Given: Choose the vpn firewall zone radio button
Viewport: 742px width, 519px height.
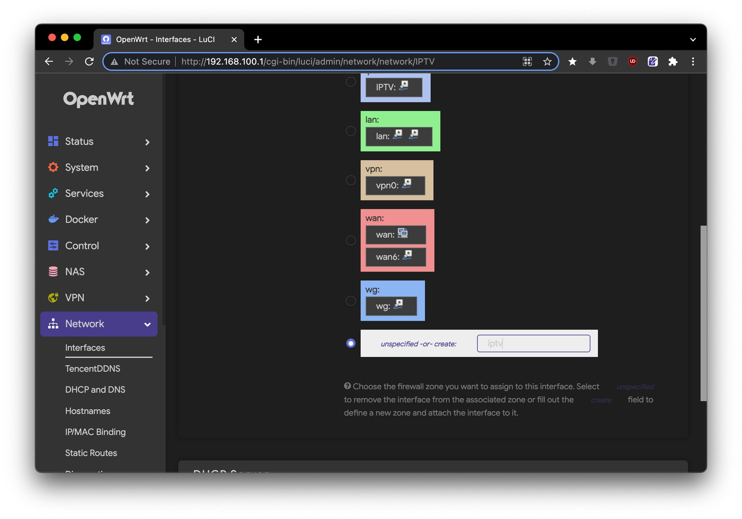Looking at the screenshot, I should 351,180.
